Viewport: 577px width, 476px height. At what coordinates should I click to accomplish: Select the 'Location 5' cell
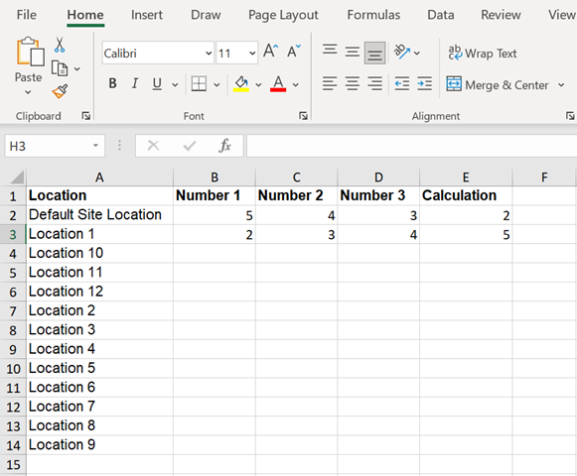click(99, 368)
